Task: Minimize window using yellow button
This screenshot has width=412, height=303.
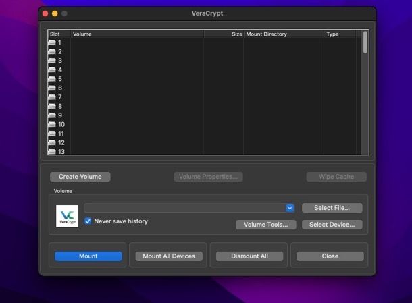Action: pos(55,13)
